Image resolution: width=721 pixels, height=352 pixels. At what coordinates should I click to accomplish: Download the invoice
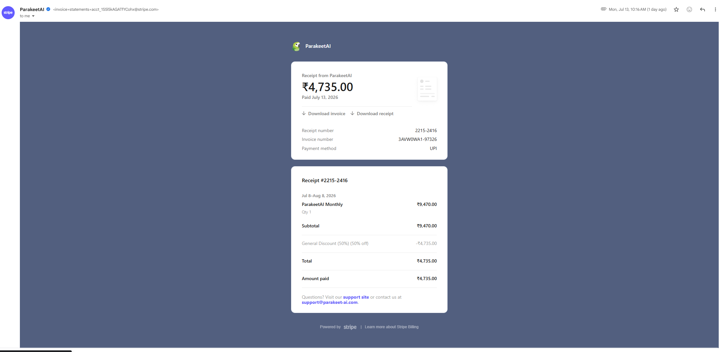pyautogui.click(x=323, y=114)
